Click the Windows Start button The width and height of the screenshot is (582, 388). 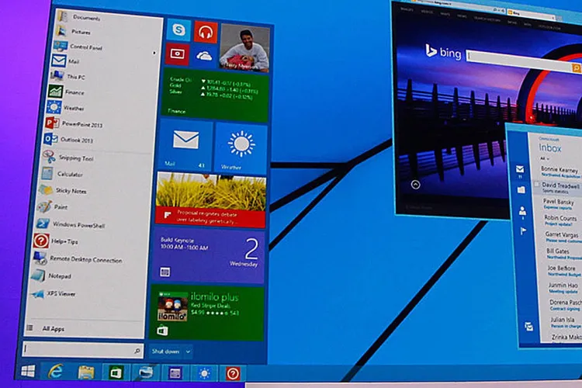tap(28, 372)
